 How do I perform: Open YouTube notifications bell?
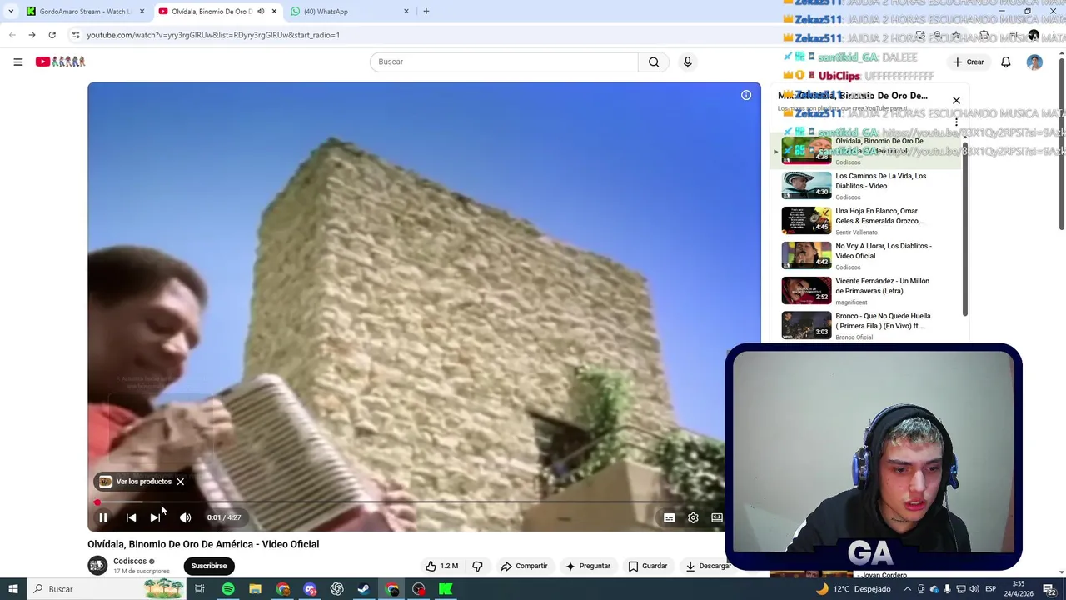click(1006, 62)
